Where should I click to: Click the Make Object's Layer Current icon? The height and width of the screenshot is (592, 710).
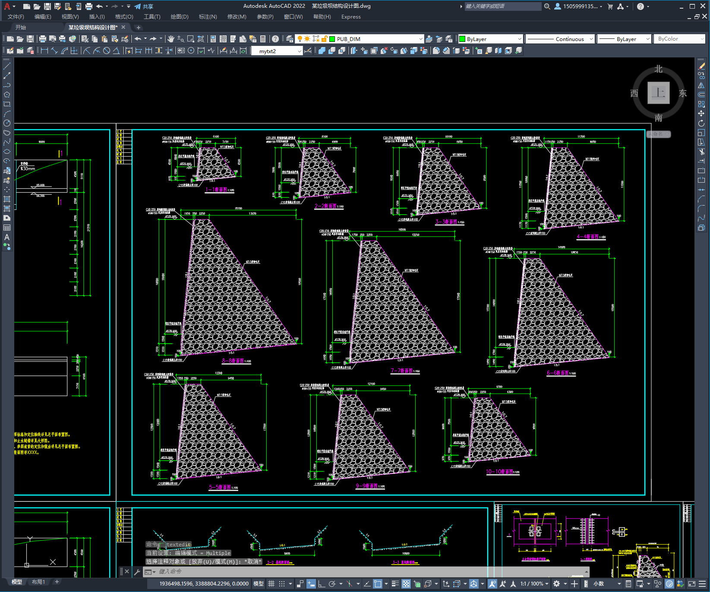point(429,39)
